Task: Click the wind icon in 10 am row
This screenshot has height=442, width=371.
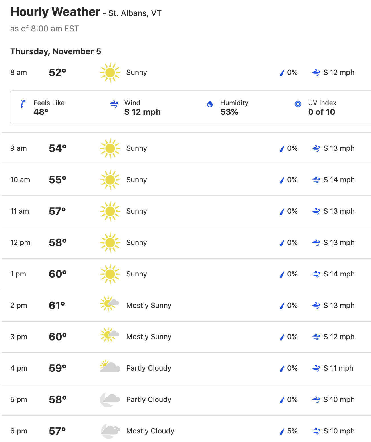Action: coord(316,180)
